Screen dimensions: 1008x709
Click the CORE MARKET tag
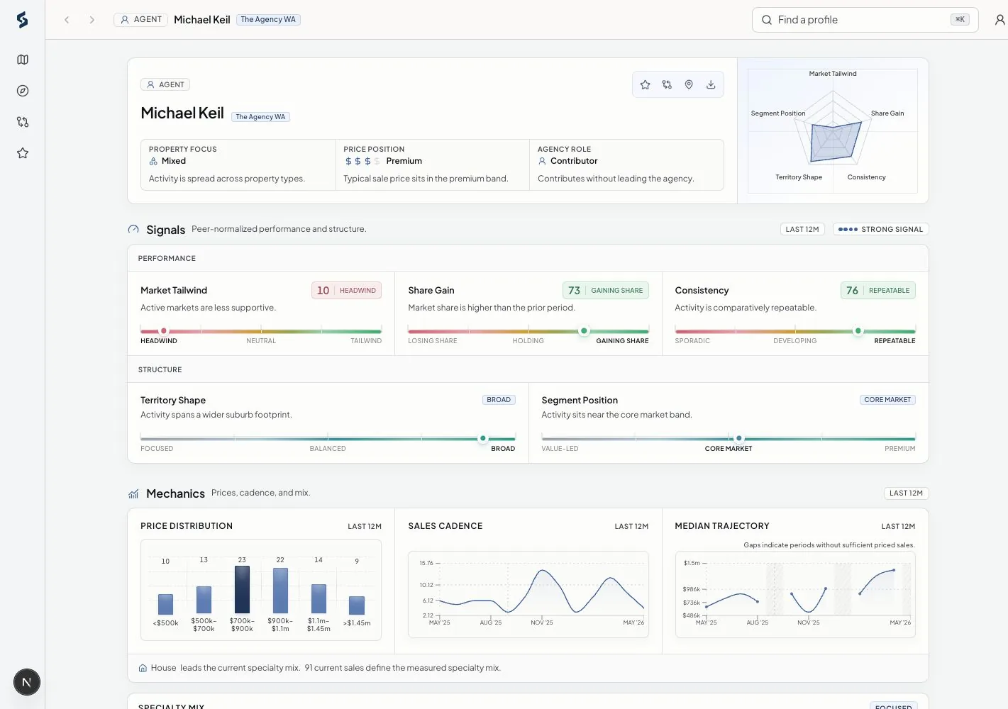pos(887,400)
